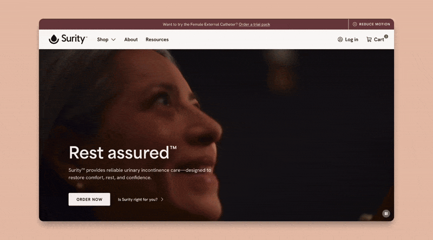Click the user profile icon beside Log in

[340, 39]
